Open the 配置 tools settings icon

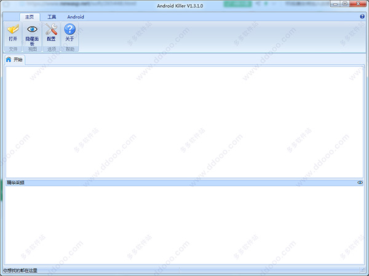[51, 33]
